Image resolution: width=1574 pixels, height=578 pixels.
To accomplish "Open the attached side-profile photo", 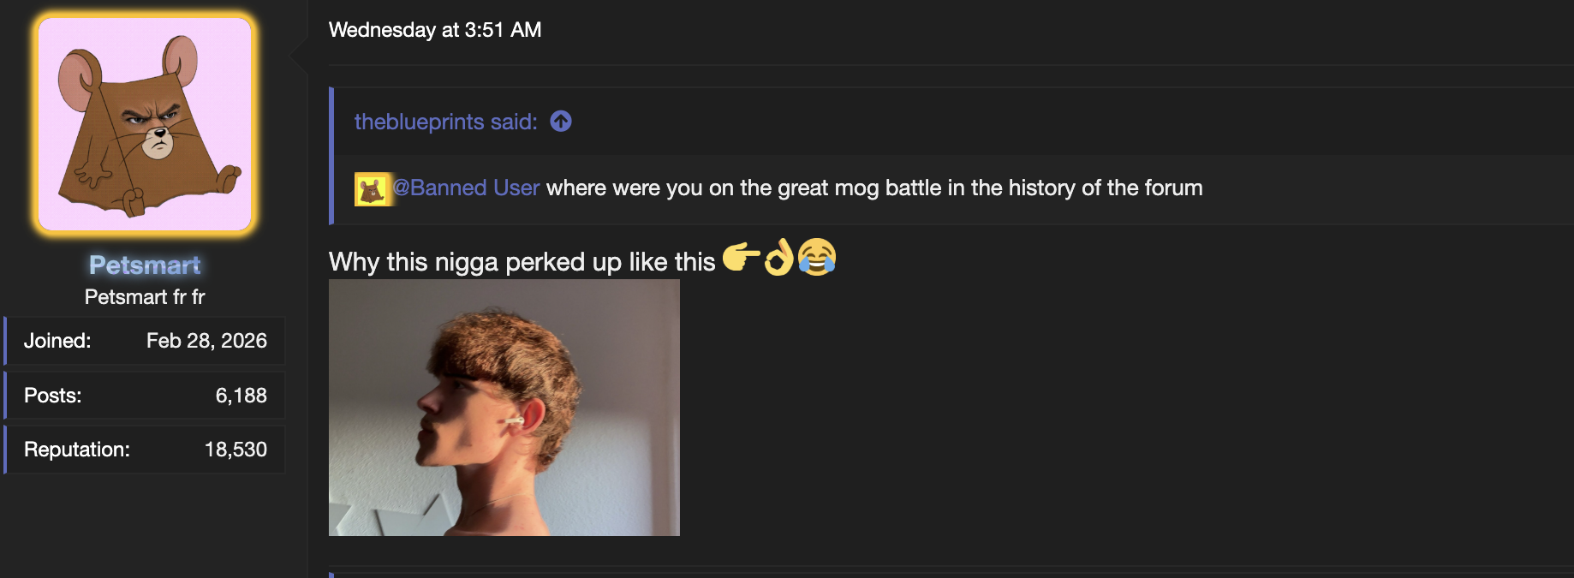I will pyautogui.click(x=504, y=408).
